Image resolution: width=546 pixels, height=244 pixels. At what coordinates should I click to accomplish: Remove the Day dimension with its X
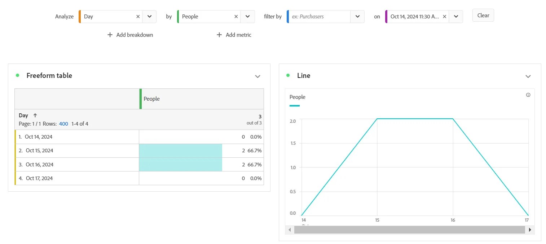tap(138, 17)
